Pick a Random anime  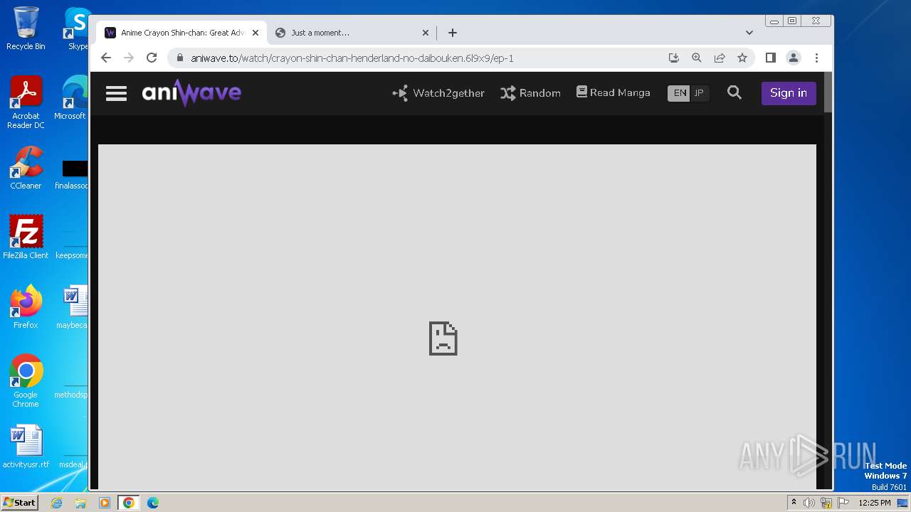[530, 93]
